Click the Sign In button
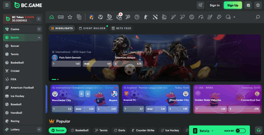The height and width of the screenshot is (135, 264). 214,5
